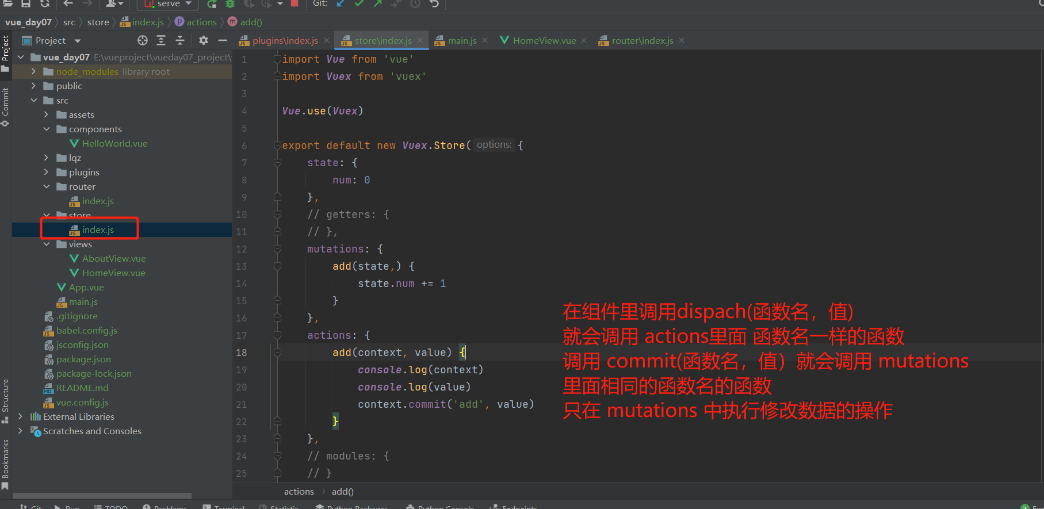Click the green bug Debug icon
1044x509 pixels.
coord(230,3)
